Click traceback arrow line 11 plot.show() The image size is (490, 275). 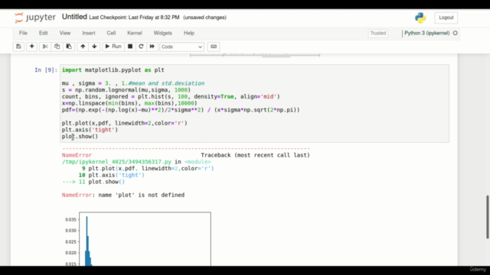point(93,182)
